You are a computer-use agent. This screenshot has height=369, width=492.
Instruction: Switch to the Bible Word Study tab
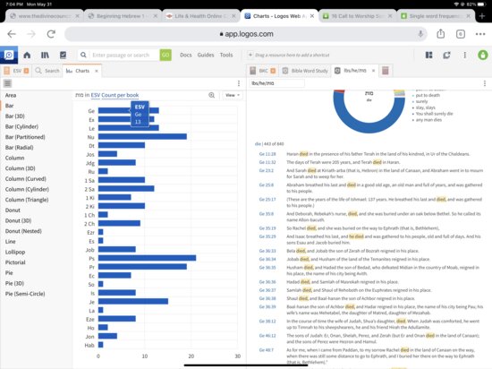pos(305,71)
